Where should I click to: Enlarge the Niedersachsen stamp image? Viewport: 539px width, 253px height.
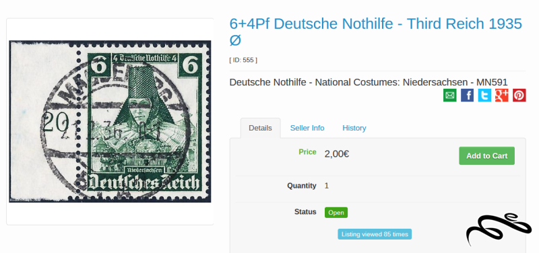[x=110, y=122]
